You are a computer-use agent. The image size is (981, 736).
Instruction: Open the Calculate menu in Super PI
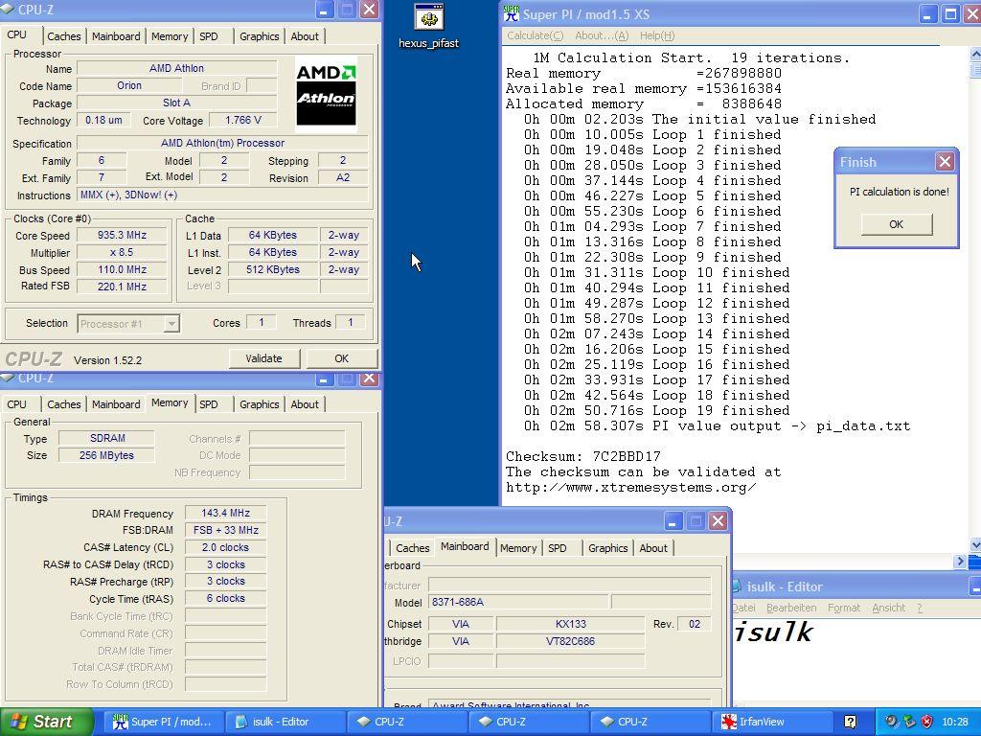point(535,35)
